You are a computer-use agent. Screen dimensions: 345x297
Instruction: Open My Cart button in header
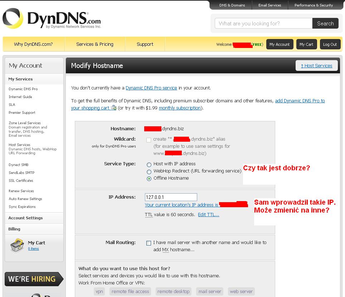(x=306, y=44)
